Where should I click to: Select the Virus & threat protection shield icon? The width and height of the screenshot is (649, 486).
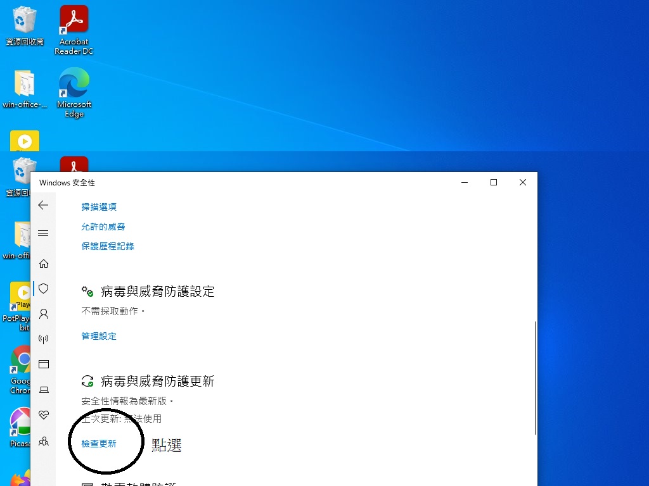[x=44, y=289]
